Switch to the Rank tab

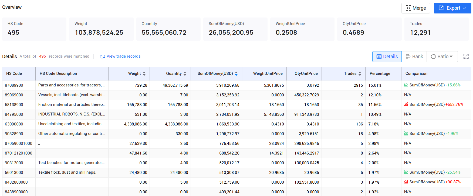pyautogui.click(x=414, y=57)
